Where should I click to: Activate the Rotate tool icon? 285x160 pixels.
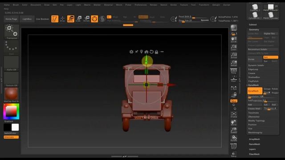point(86,19)
